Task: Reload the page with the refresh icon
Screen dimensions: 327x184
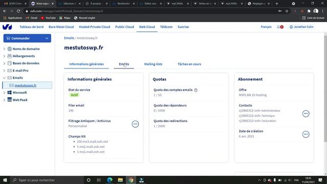Action: click(18, 11)
